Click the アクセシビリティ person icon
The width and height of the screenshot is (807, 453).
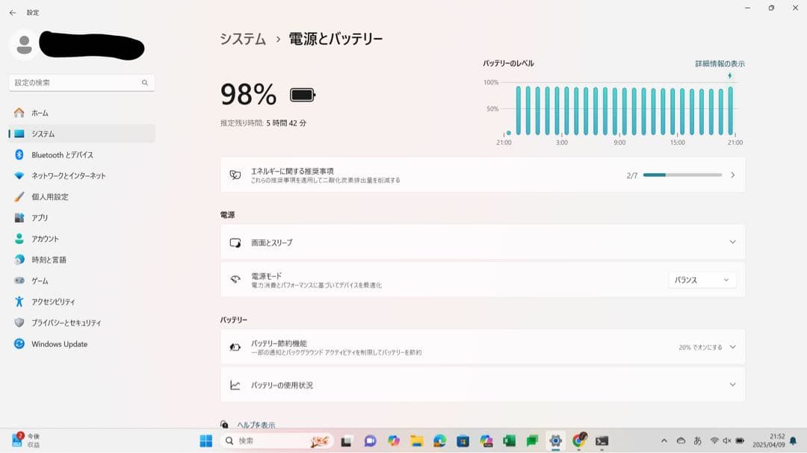(19, 302)
